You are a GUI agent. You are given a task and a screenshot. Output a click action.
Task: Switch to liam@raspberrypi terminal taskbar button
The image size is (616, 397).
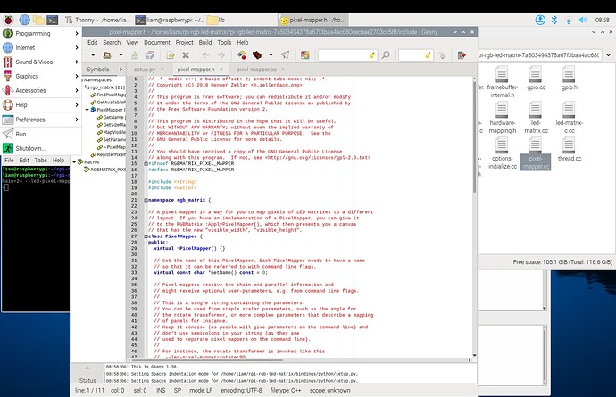170,20
